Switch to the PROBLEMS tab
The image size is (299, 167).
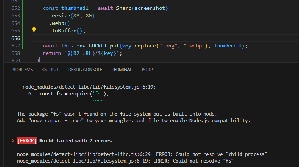22,70
